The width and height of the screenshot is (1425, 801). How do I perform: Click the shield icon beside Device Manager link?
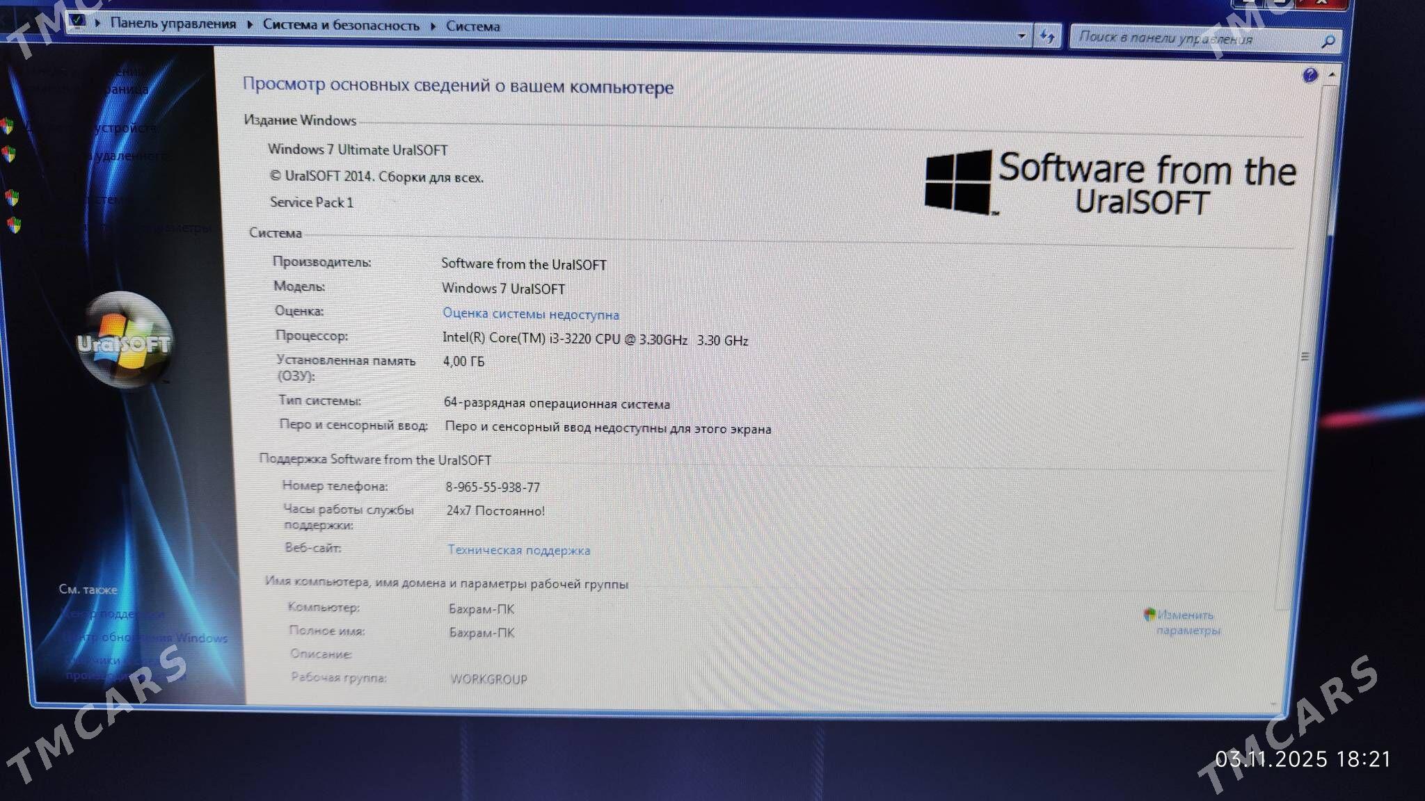8,127
